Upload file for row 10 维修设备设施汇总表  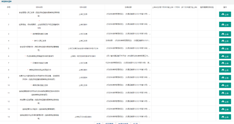click(x=225, y=85)
